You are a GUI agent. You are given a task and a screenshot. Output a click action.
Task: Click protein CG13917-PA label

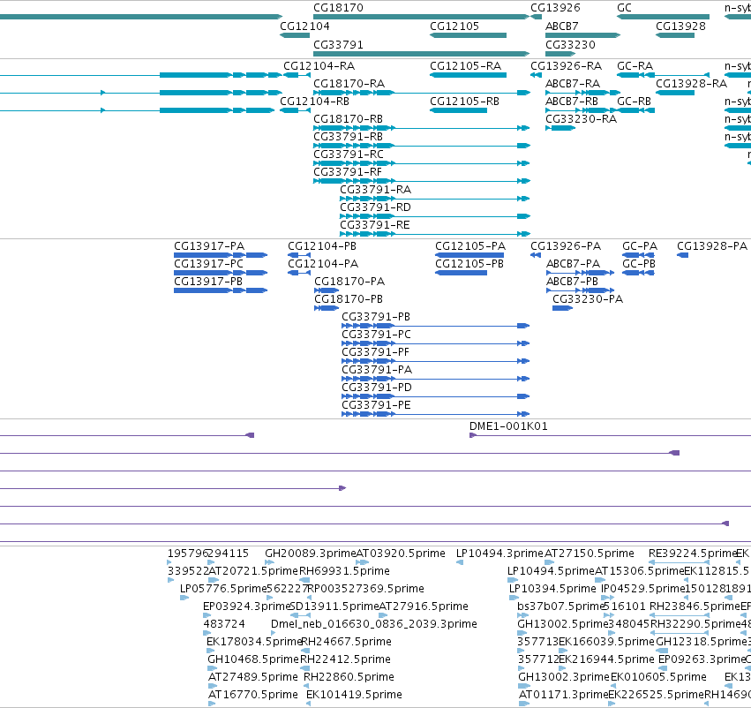(x=209, y=245)
